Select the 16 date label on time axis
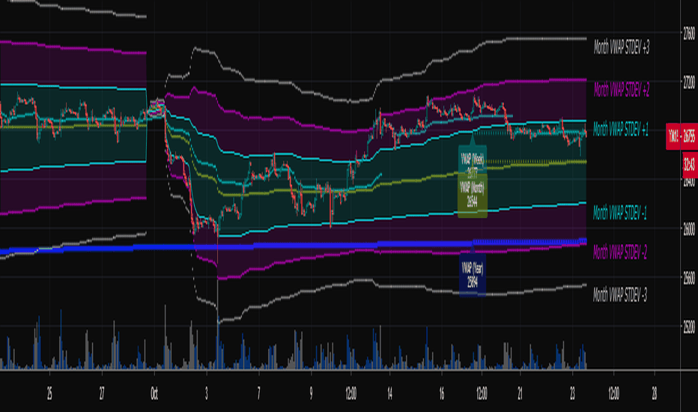The width and height of the screenshot is (698, 412). (x=442, y=393)
